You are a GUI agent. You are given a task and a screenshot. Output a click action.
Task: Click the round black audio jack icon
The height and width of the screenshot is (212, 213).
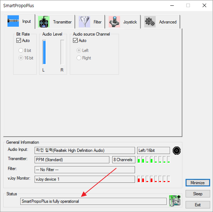(x=177, y=151)
